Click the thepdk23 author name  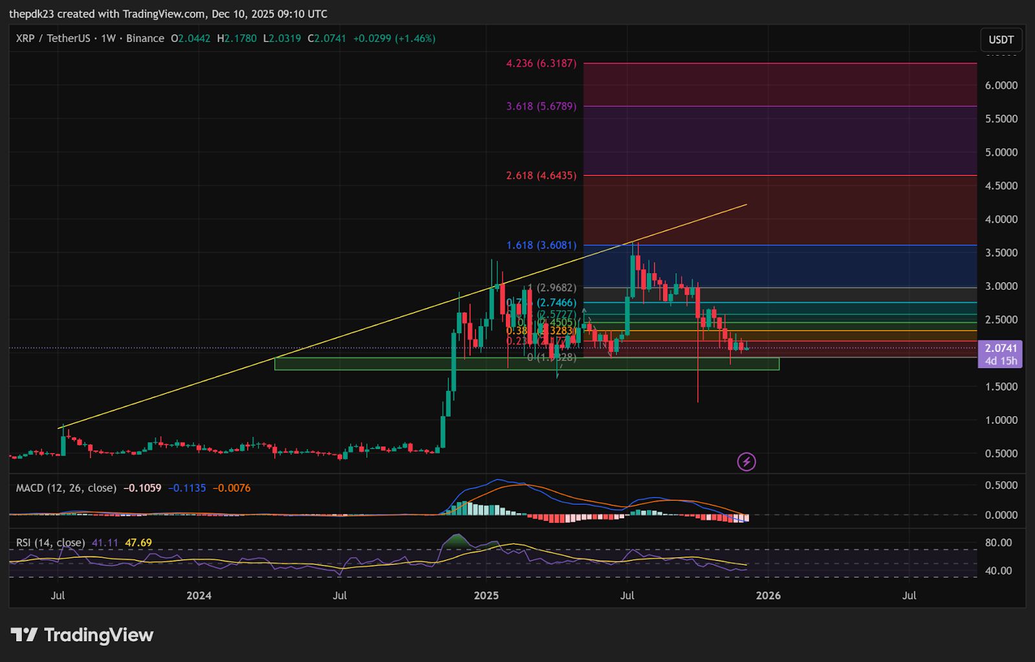click(31, 14)
